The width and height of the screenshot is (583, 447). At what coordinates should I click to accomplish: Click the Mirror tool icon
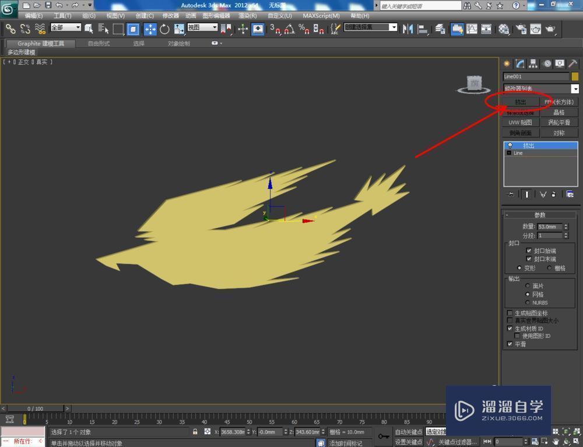[408, 29]
